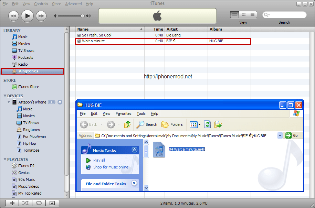Open the Favorites menu in Explorer
This screenshot has width=315, height=208.
pyautogui.click(x=123, y=113)
